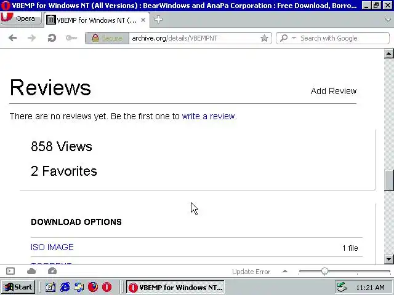Click the Show Desktop quick launch icon
This screenshot has height=295, width=394.
(x=50, y=287)
